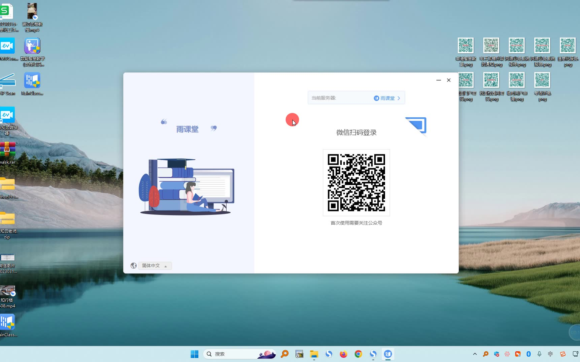
Task: Select the EV 视频转换器 desktop shortcut
Action: click(7, 121)
